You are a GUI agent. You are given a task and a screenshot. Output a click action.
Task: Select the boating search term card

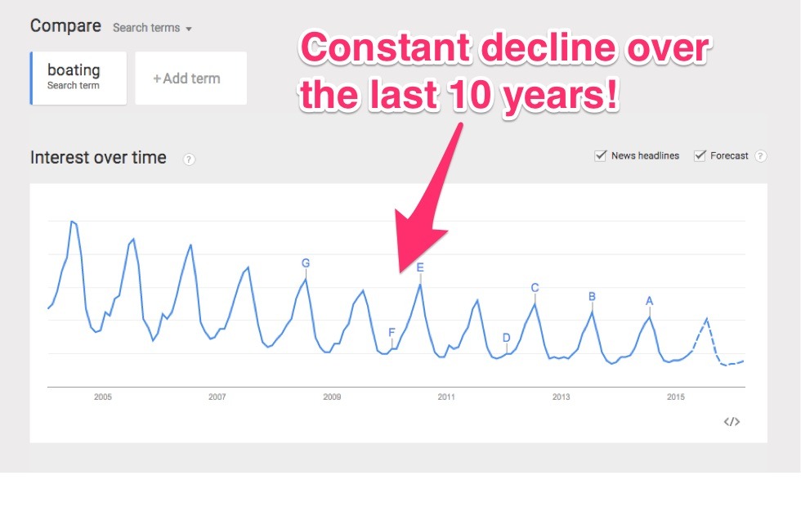point(78,78)
